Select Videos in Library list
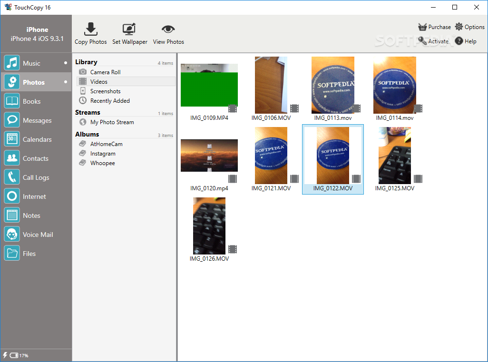Screen dimensions: 488x362 click(x=126, y=81)
